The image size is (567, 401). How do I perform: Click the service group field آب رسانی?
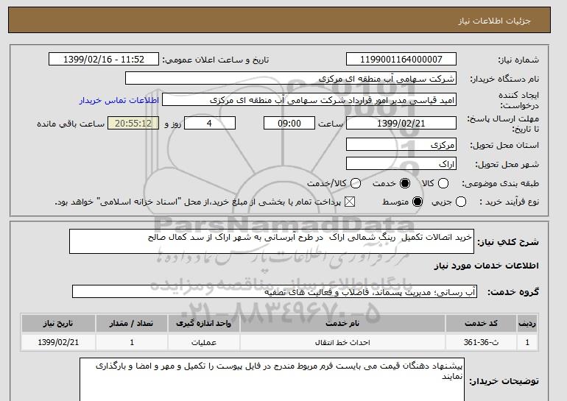pos(275,291)
